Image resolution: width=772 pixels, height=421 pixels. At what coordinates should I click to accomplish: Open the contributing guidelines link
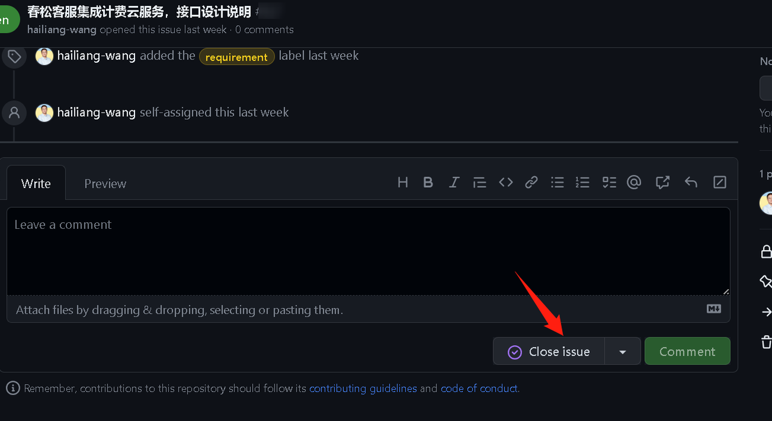(363, 388)
